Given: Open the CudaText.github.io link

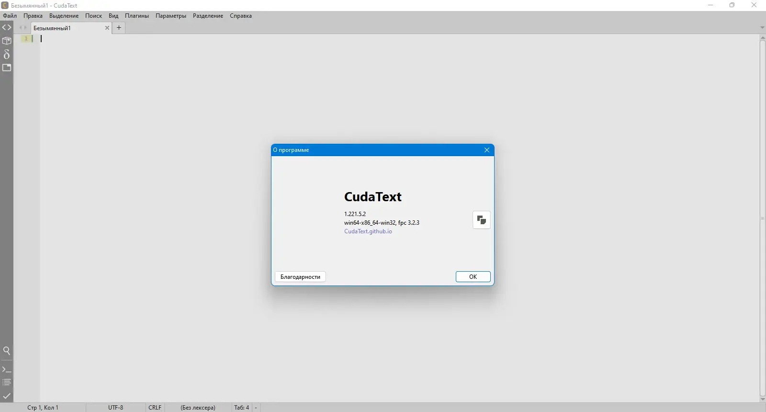Looking at the screenshot, I should 368,231.
